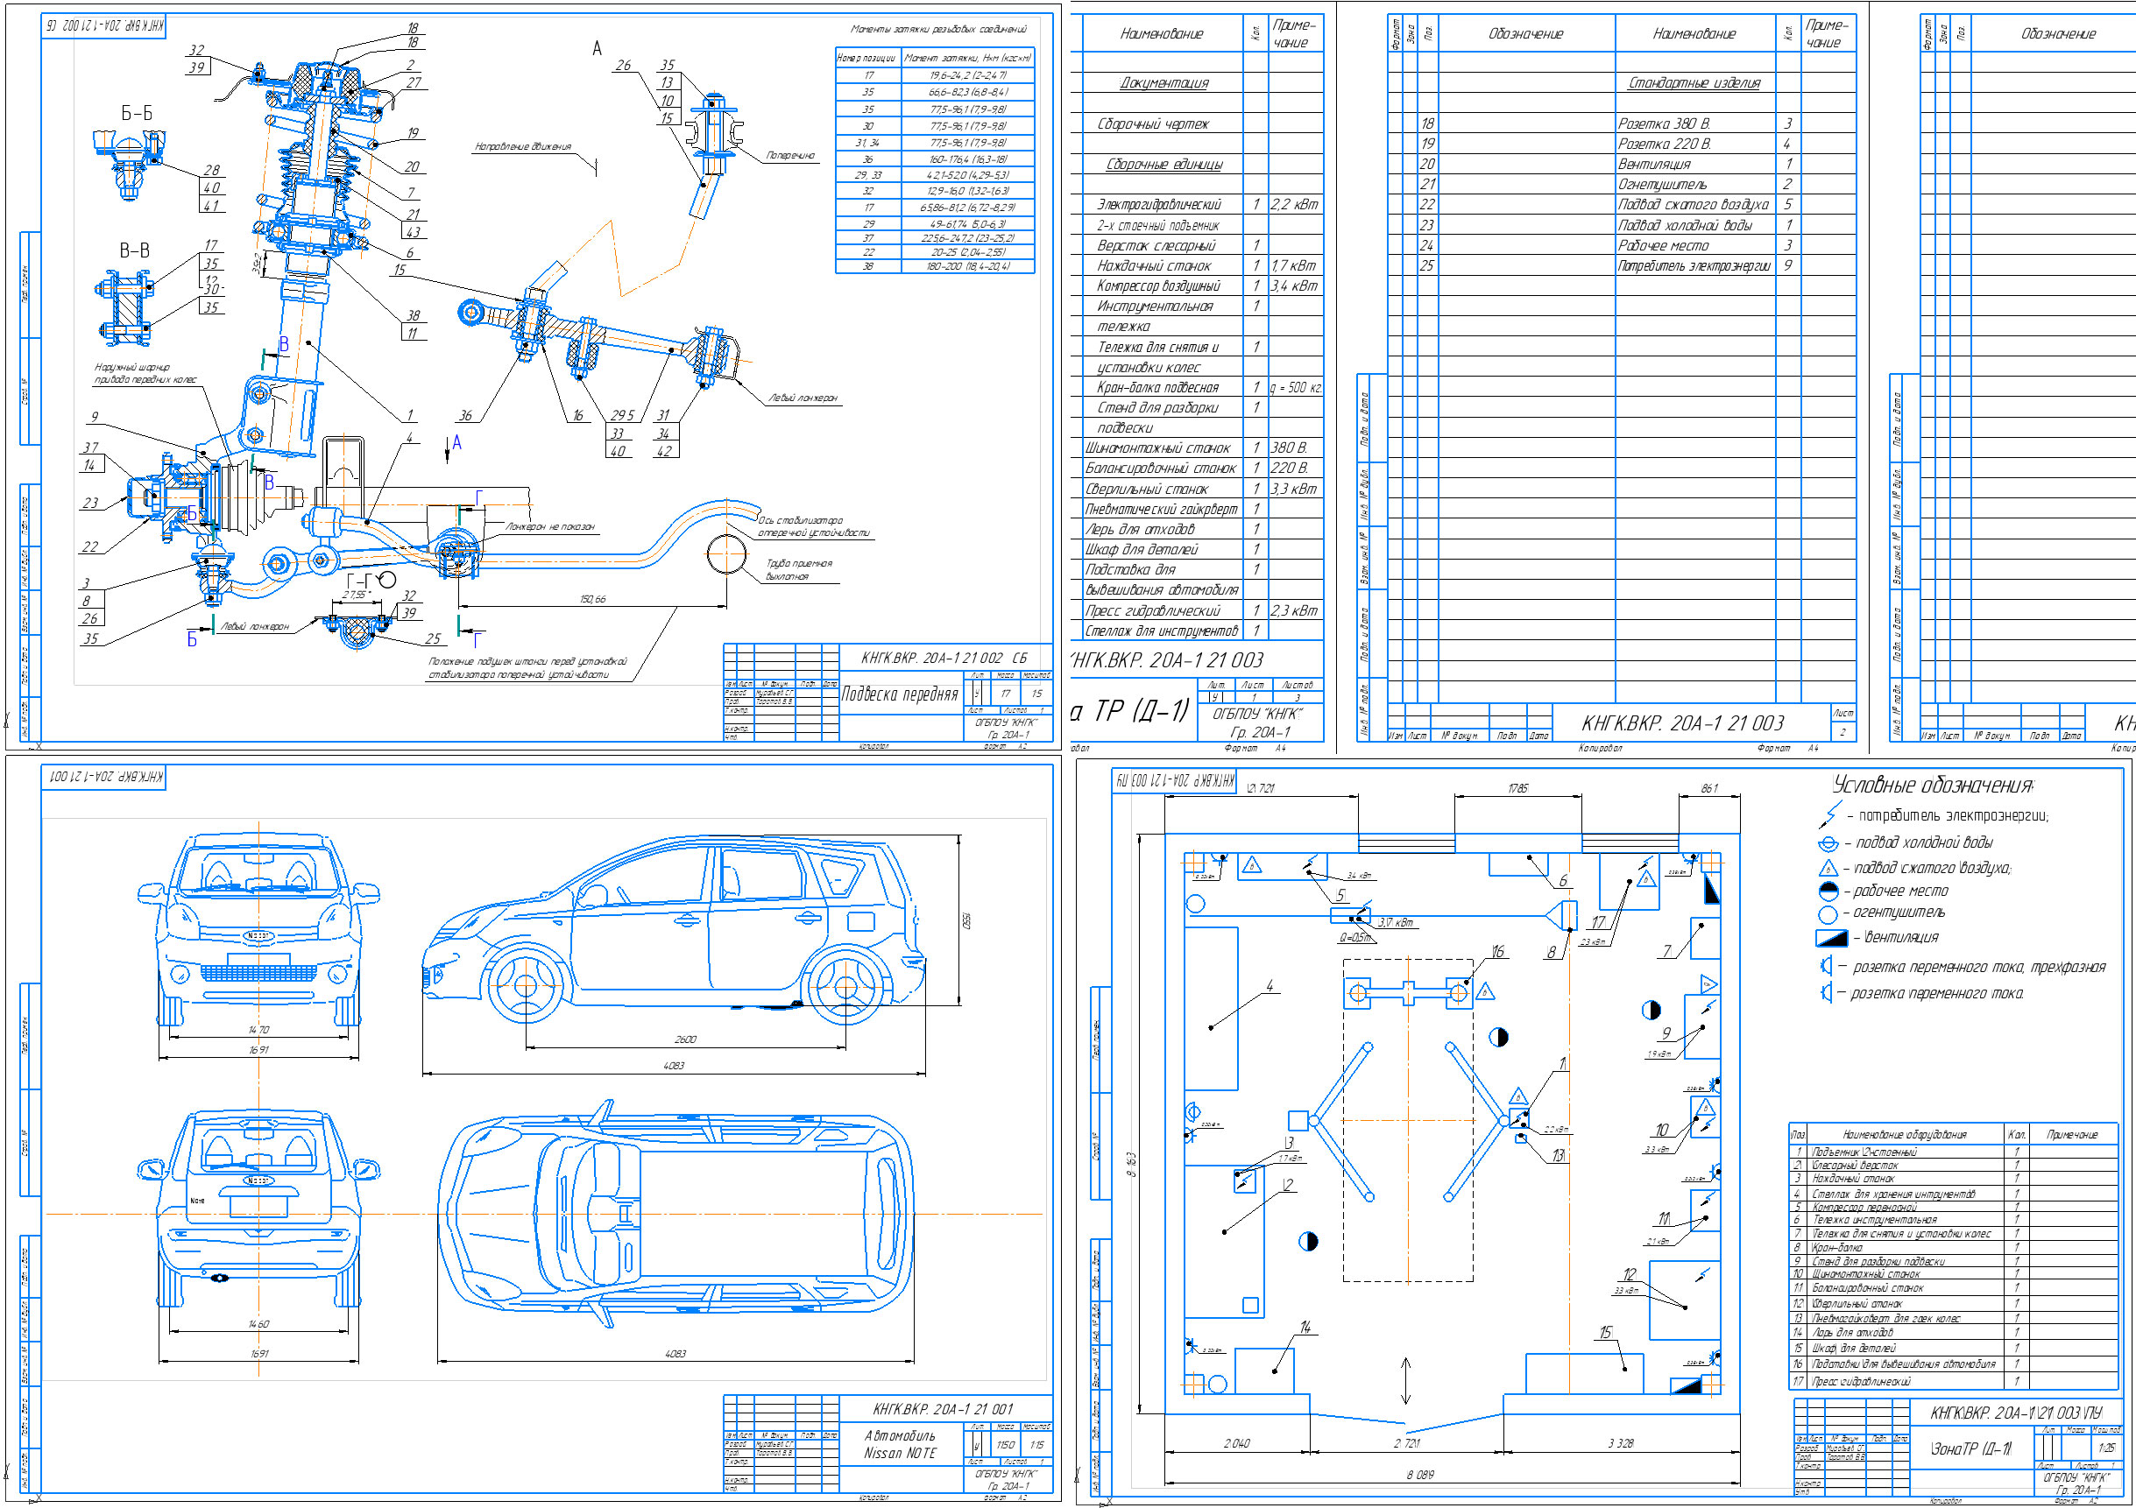Click 'Подъемник 2-стоечный' in the plan equipment table
Screen dimensions: 2136x1508
(x=1864, y=1152)
